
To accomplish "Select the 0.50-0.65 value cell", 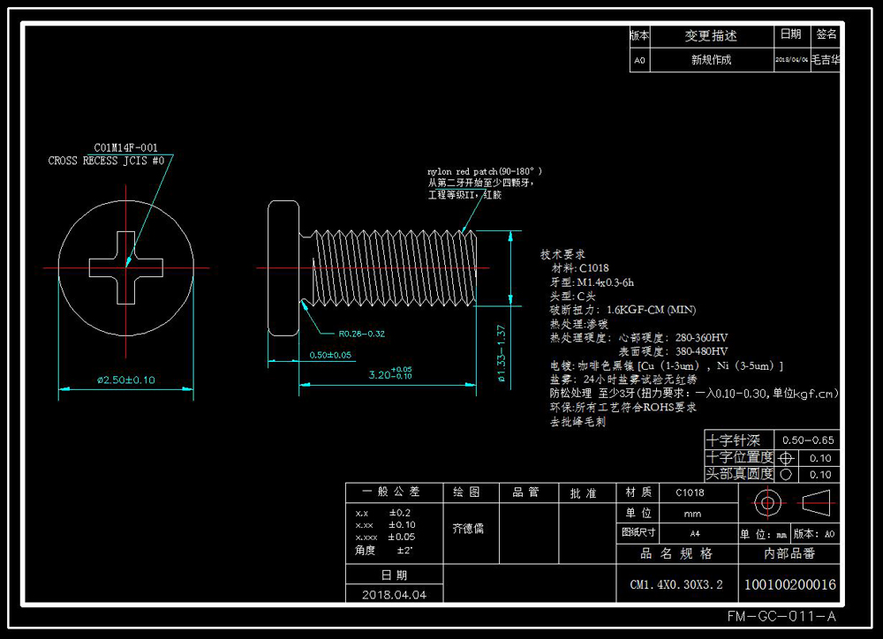I will point(807,440).
